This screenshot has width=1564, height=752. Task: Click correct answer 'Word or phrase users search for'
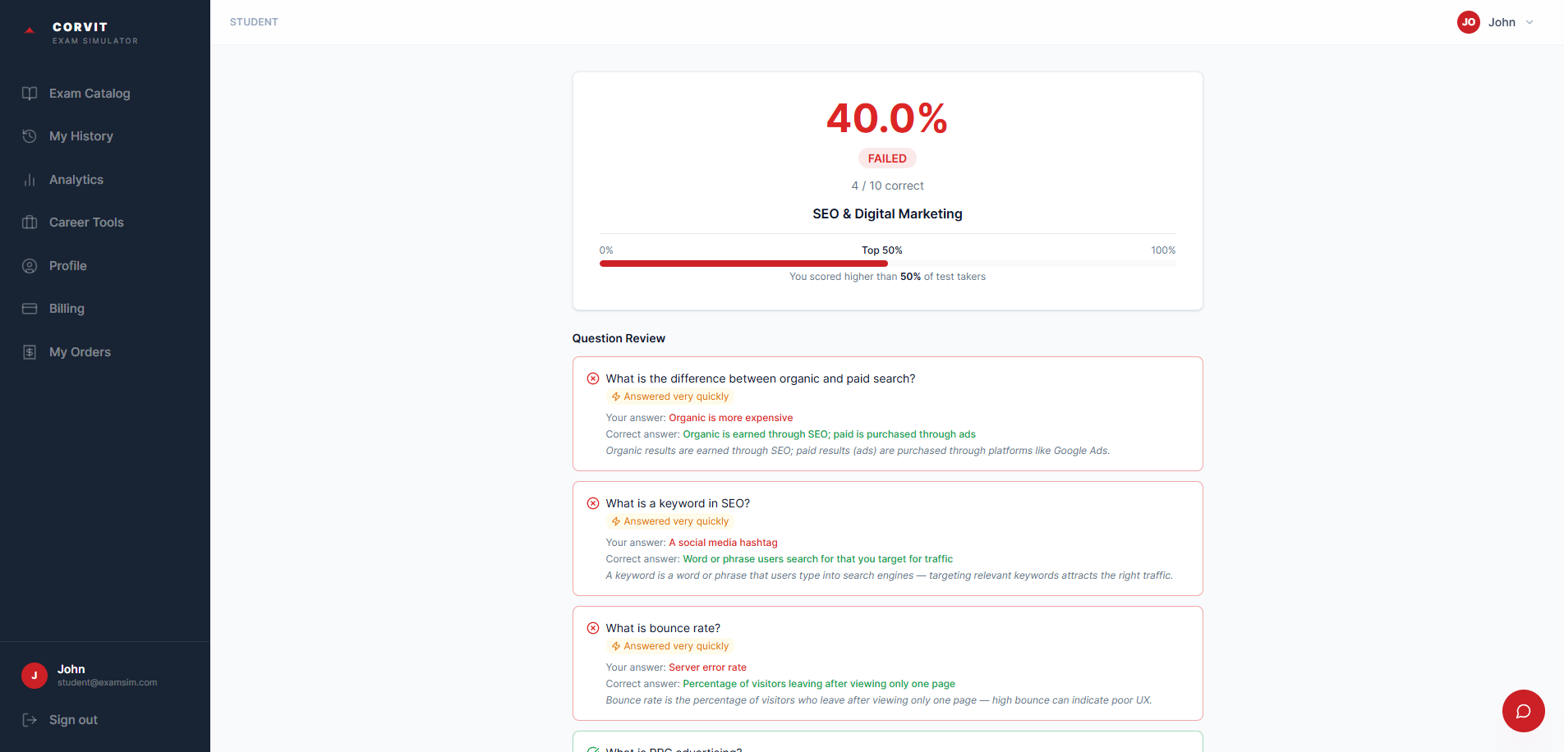click(818, 559)
